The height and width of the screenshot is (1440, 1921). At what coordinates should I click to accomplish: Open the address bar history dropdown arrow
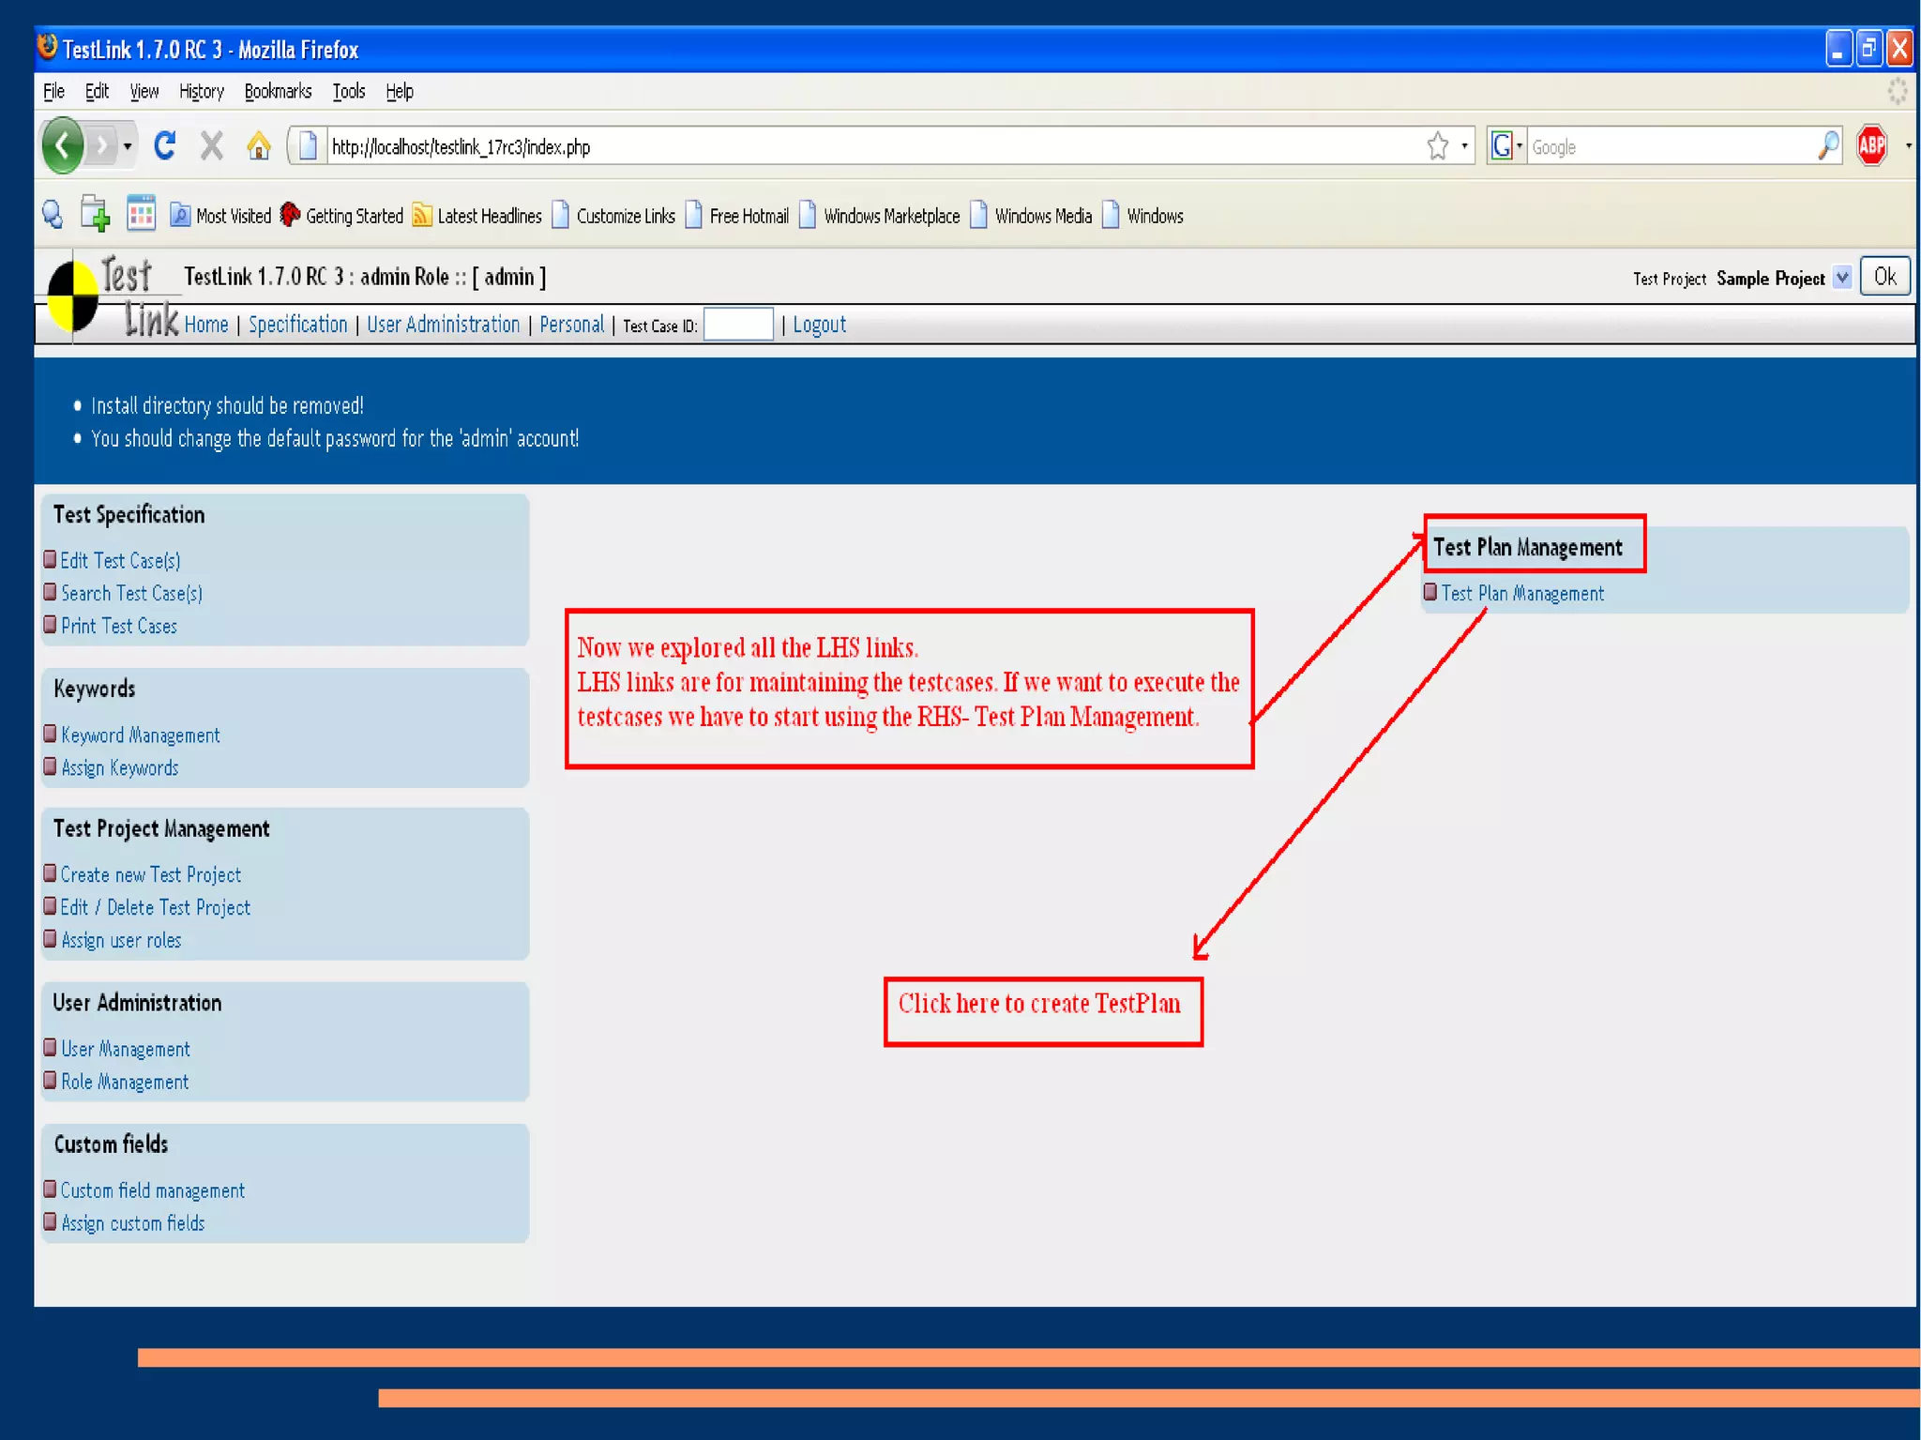coord(1464,146)
